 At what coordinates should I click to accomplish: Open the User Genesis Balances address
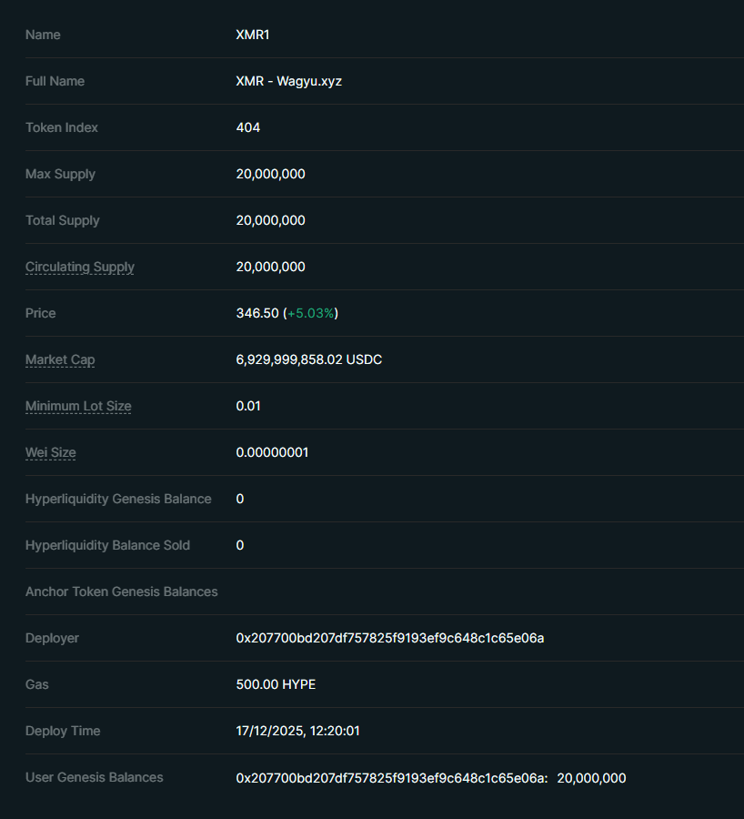[392, 778]
